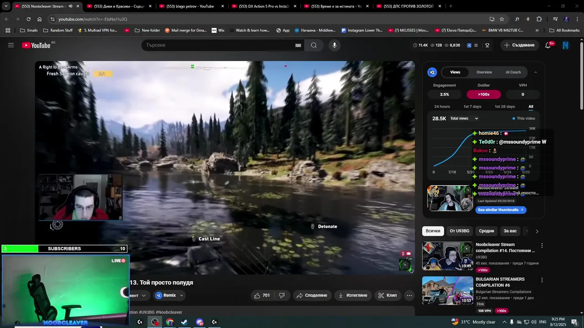Open the vidIQ list menu icon
Viewport: 584px width, 328px height.
tap(476, 45)
